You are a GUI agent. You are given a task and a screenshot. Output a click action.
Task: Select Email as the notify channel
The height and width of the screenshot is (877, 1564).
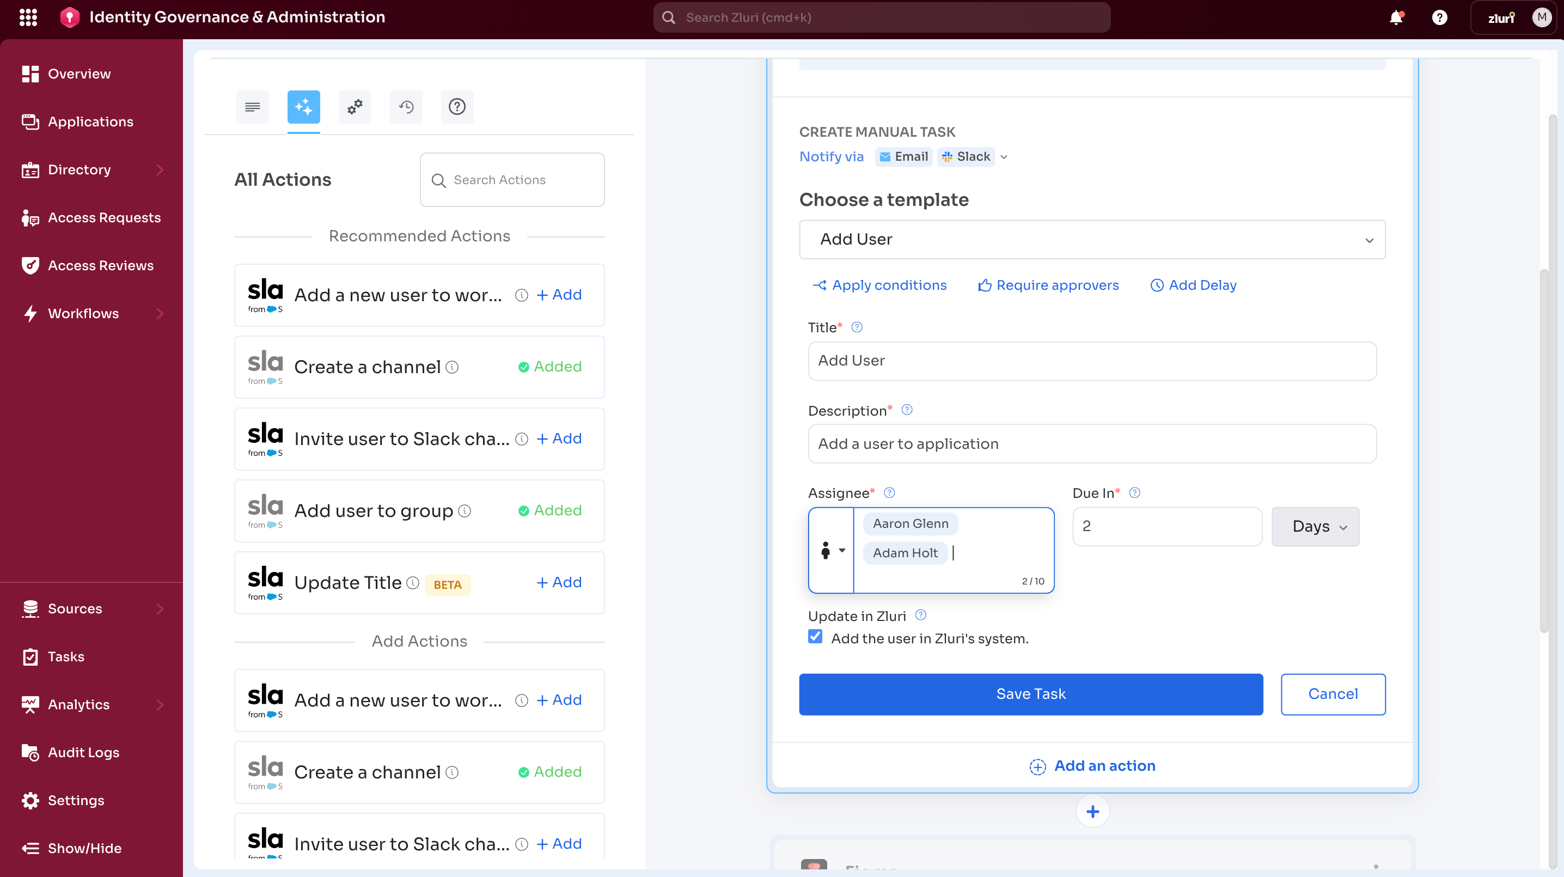point(903,157)
